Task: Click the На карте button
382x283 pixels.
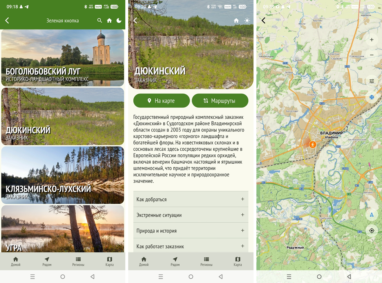Action: pyautogui.click(x=162, y=101)
